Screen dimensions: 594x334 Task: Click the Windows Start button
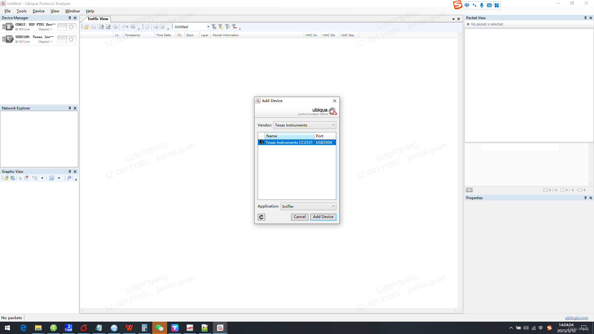pos(7,328)
